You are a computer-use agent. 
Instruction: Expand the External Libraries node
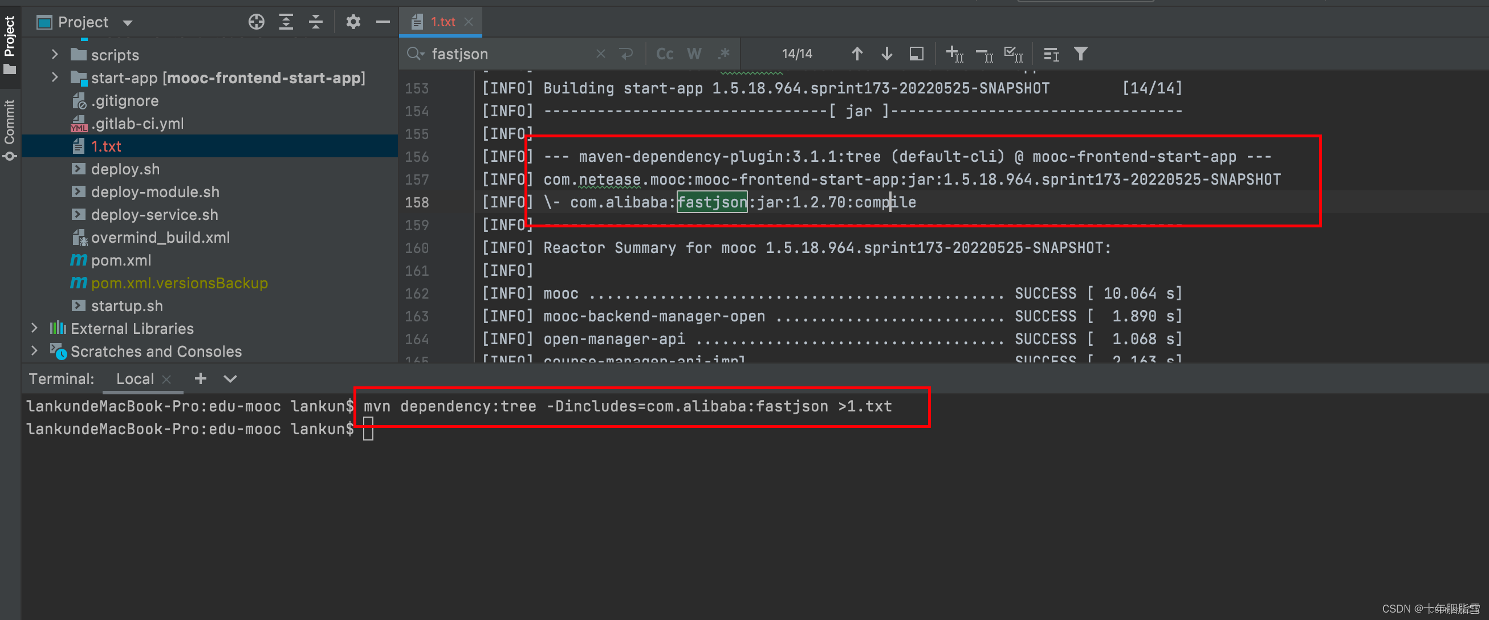(x=35, y=328)
